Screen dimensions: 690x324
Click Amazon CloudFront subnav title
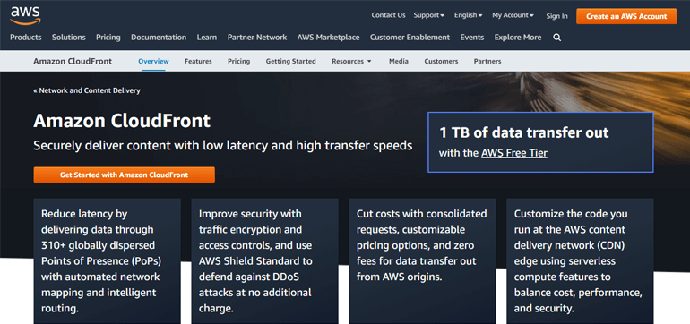(x=73, y=61)
